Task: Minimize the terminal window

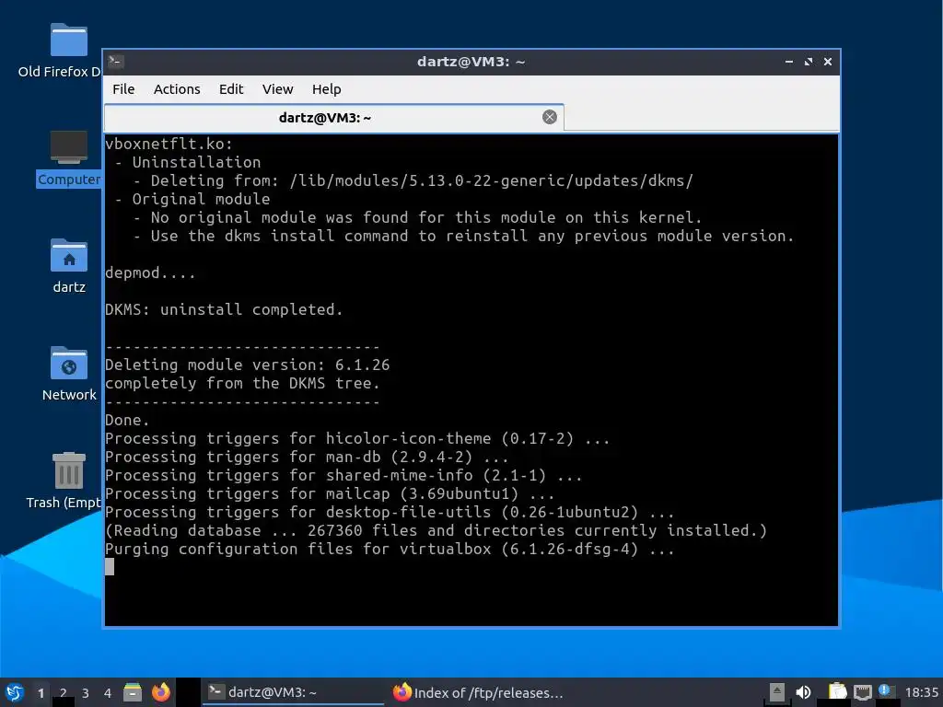Action: pyautogui.click(x=789, y=62)
